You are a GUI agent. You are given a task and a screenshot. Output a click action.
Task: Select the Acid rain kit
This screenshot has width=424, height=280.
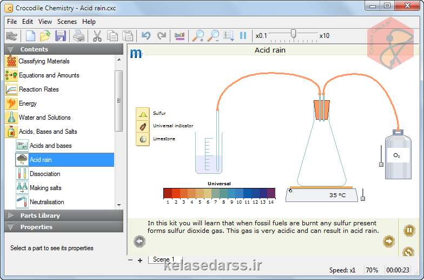tap(65, 160)
